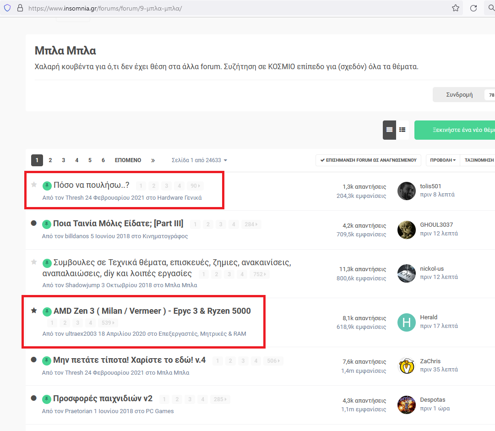Click GHOUL3037 avatar thumbnail
Viewport: 495px width, 431px height.
406,230
